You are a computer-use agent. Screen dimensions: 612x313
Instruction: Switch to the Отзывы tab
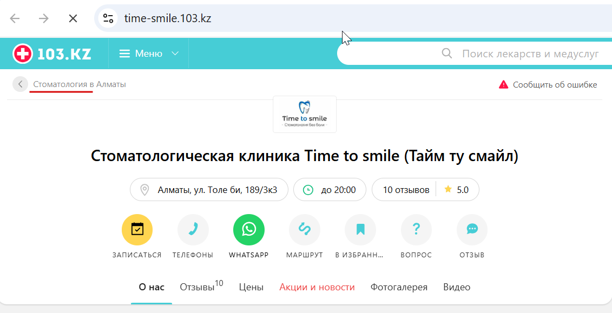pyautogui.click(x=201, y=287)
